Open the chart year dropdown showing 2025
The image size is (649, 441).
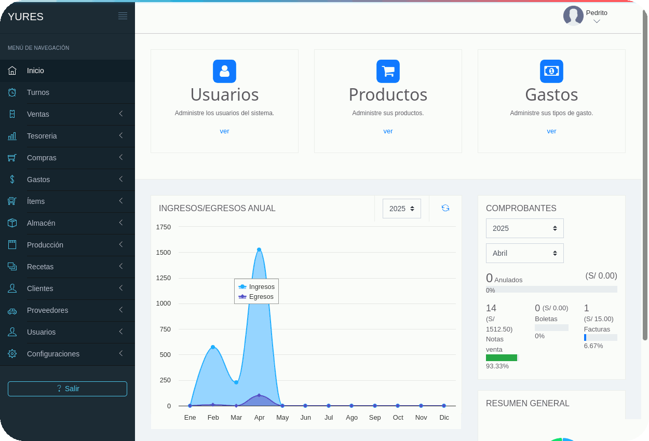click(401, 209)
